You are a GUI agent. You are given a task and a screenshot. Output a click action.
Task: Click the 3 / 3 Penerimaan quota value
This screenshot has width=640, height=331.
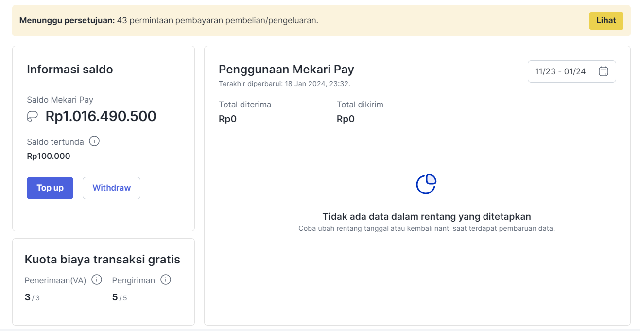[x=32, y=297]
